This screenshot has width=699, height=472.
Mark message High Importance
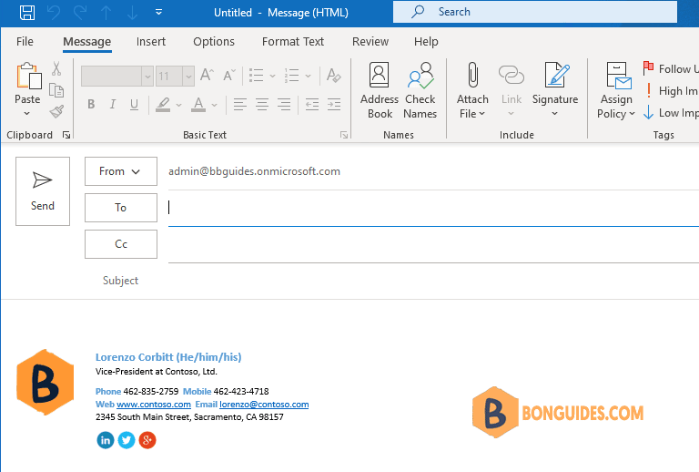pyautogui.click(x=671, y=91)
